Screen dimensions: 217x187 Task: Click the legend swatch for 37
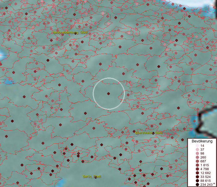point(197,149)
